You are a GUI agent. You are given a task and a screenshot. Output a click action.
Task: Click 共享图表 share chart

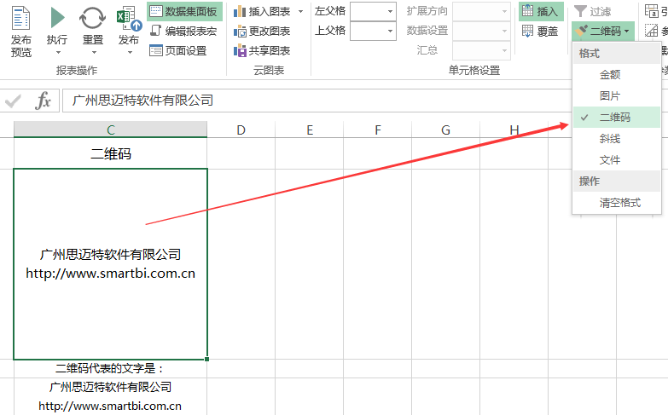click(x=263, y=50)
